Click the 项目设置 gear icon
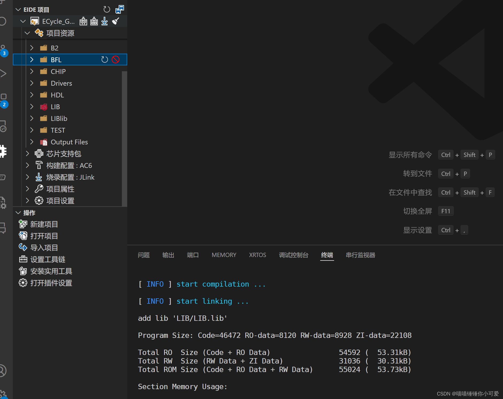This screenshot has width=503, height=399. pyautogui.click(x=39, y=200)
